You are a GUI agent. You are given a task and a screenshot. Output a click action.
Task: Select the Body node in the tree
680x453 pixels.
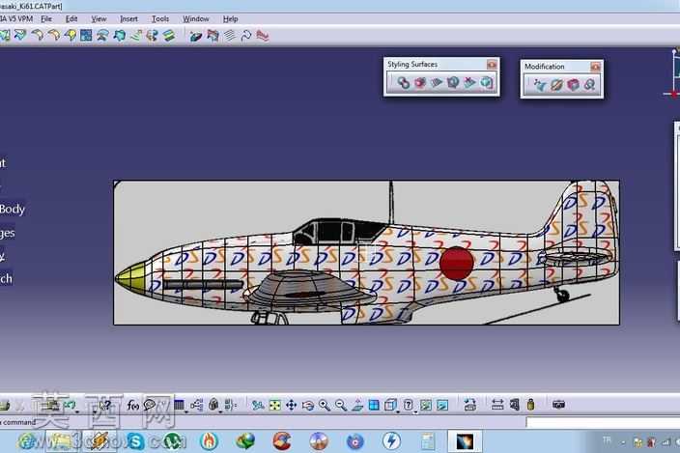point(13,210)
